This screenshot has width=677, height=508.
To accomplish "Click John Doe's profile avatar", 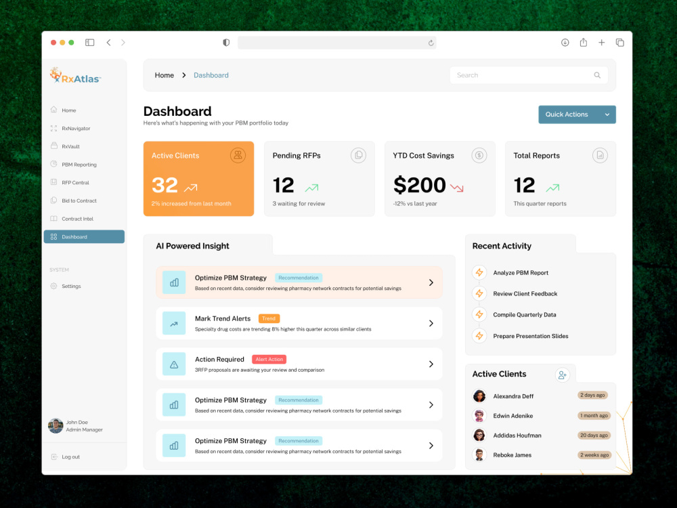I will click(x=56, y=425).
